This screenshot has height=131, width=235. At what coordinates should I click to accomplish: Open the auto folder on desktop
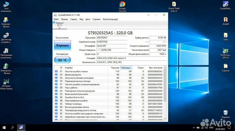click(226, 37)
